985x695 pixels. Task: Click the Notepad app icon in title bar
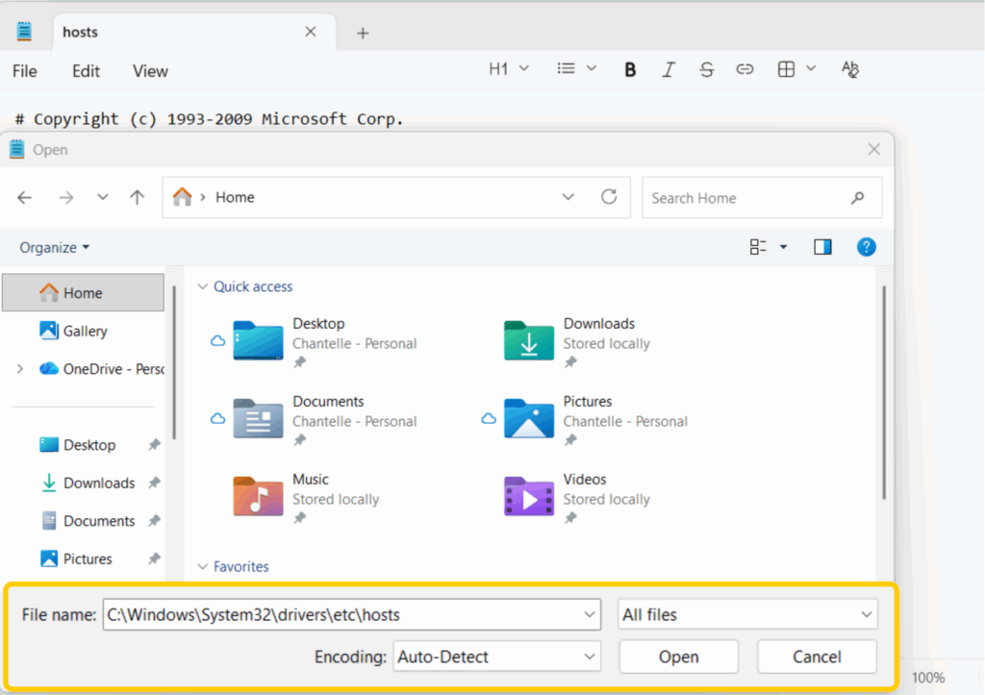point(24,31)
